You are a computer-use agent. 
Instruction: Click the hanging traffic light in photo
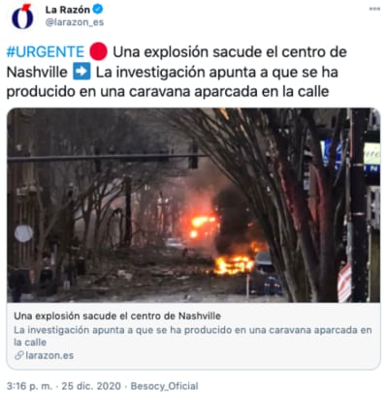[x=193, y=158]
